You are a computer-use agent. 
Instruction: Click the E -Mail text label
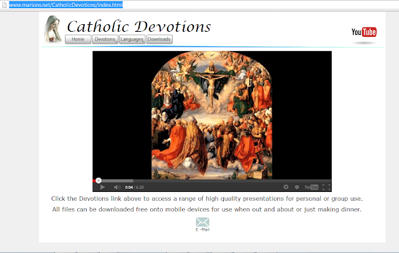[203, 229]
